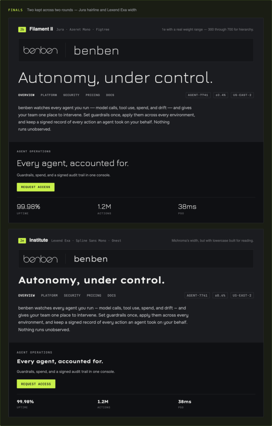Open Pricing in the Institute nav
Screen dimensions: 272x426
click(94, 295)
